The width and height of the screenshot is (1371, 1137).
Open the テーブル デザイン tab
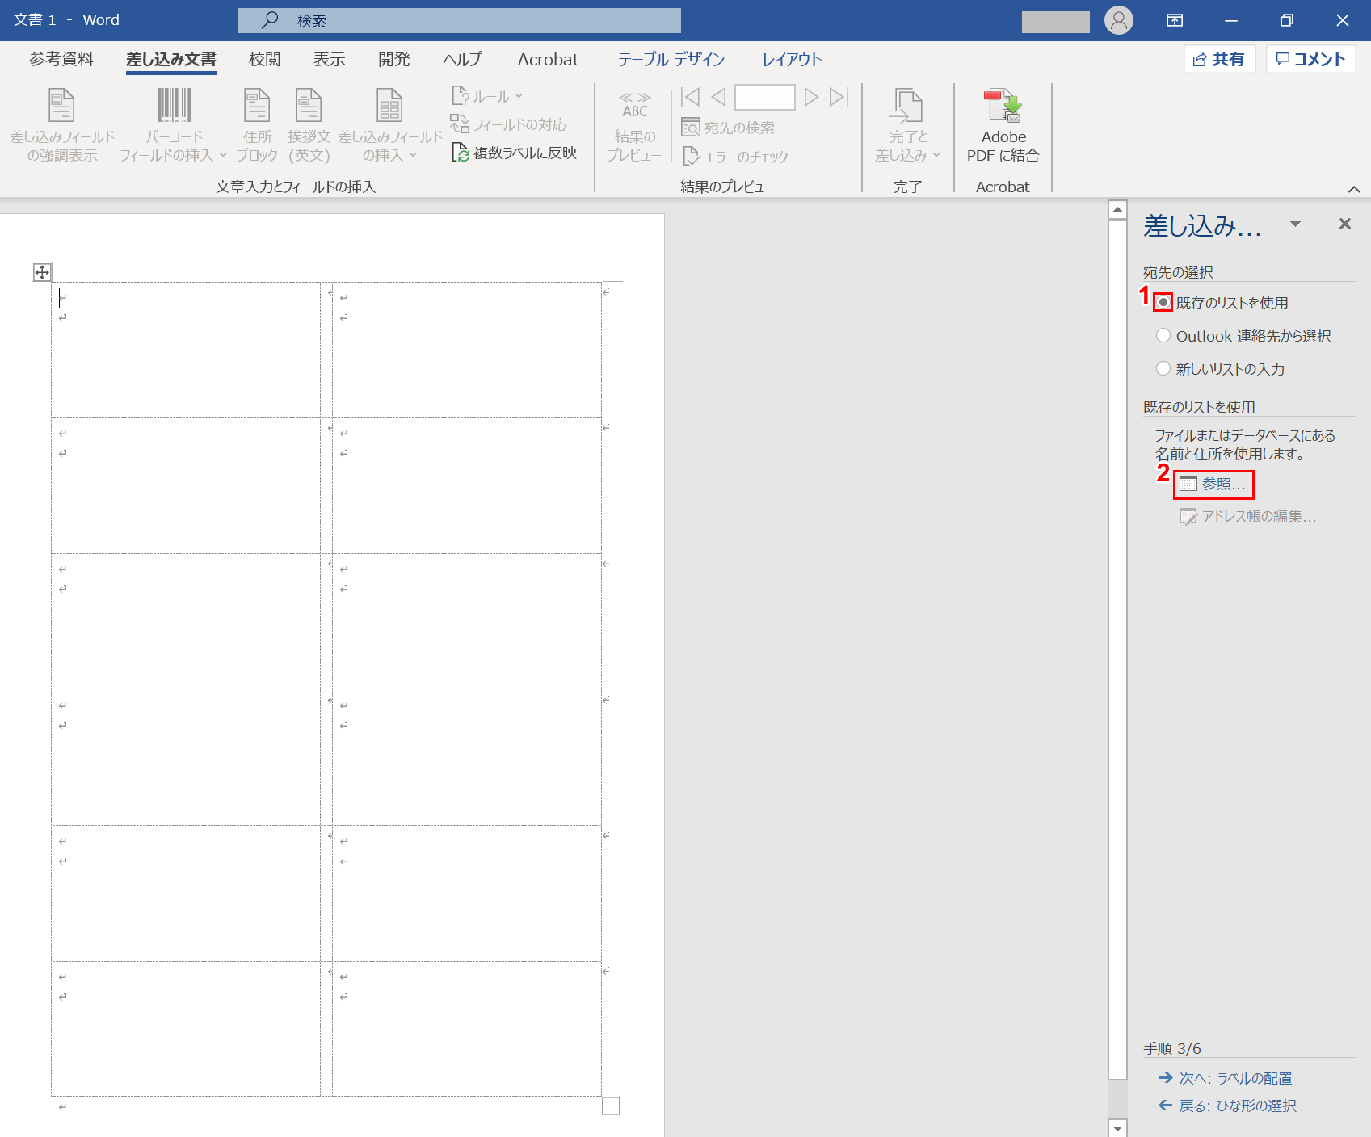point(671,60)
